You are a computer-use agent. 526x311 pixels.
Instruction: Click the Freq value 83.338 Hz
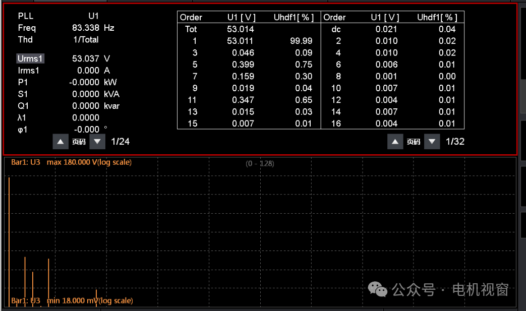point(93,28)
